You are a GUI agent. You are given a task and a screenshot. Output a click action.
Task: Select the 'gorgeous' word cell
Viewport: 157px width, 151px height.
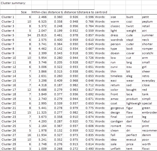pos(117,108)
